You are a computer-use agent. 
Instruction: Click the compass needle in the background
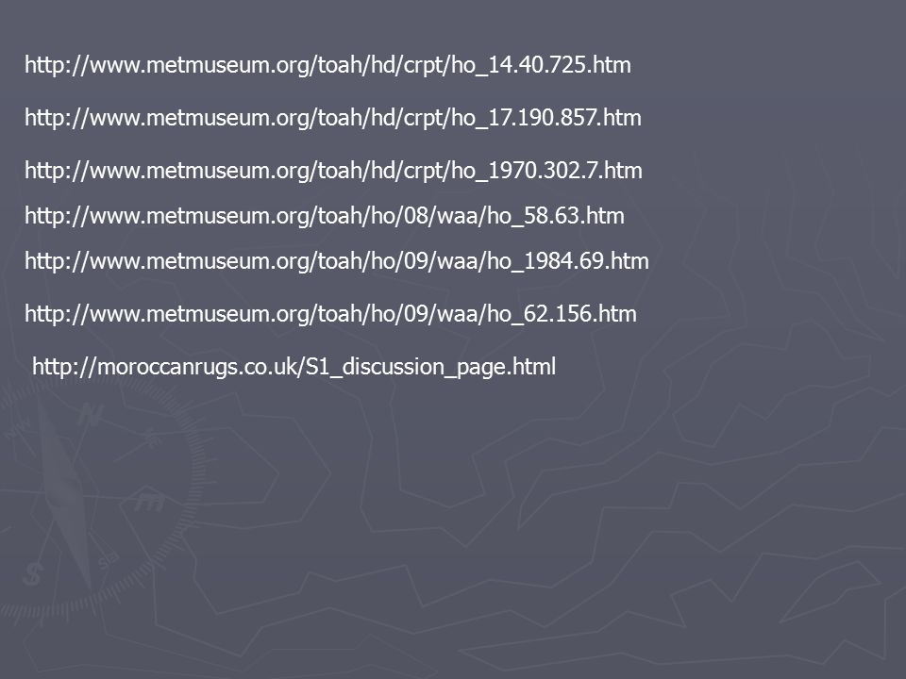pyautogui.click(x=65, y=490)
